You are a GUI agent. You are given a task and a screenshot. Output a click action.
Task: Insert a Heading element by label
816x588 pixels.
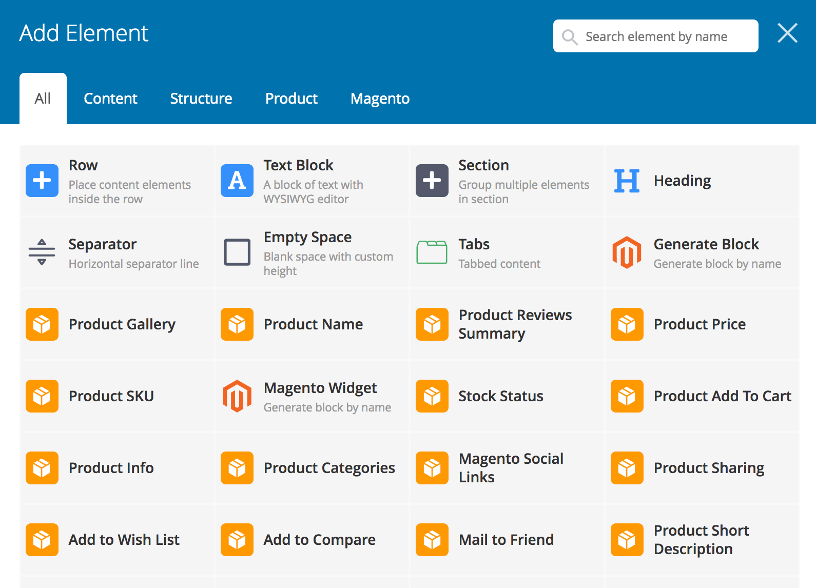click(683, 181)
